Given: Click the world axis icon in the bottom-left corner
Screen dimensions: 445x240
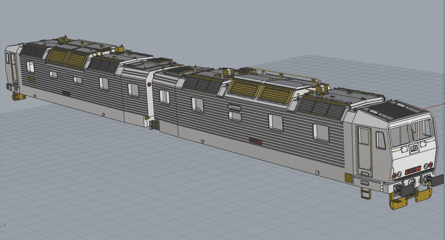Looking at the screenshot, I should 3,225.
